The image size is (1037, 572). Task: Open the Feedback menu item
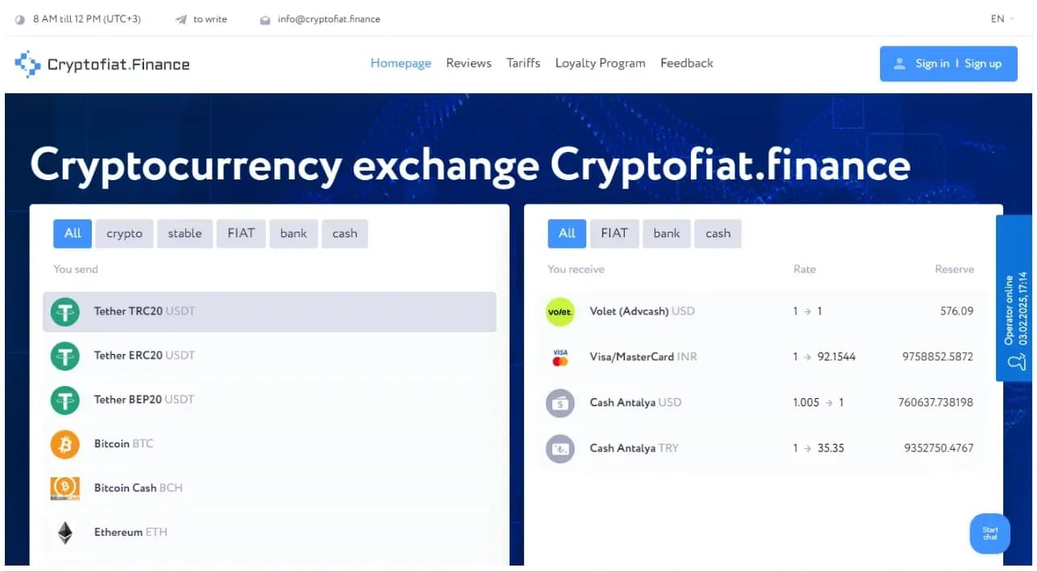click(687, 63)
